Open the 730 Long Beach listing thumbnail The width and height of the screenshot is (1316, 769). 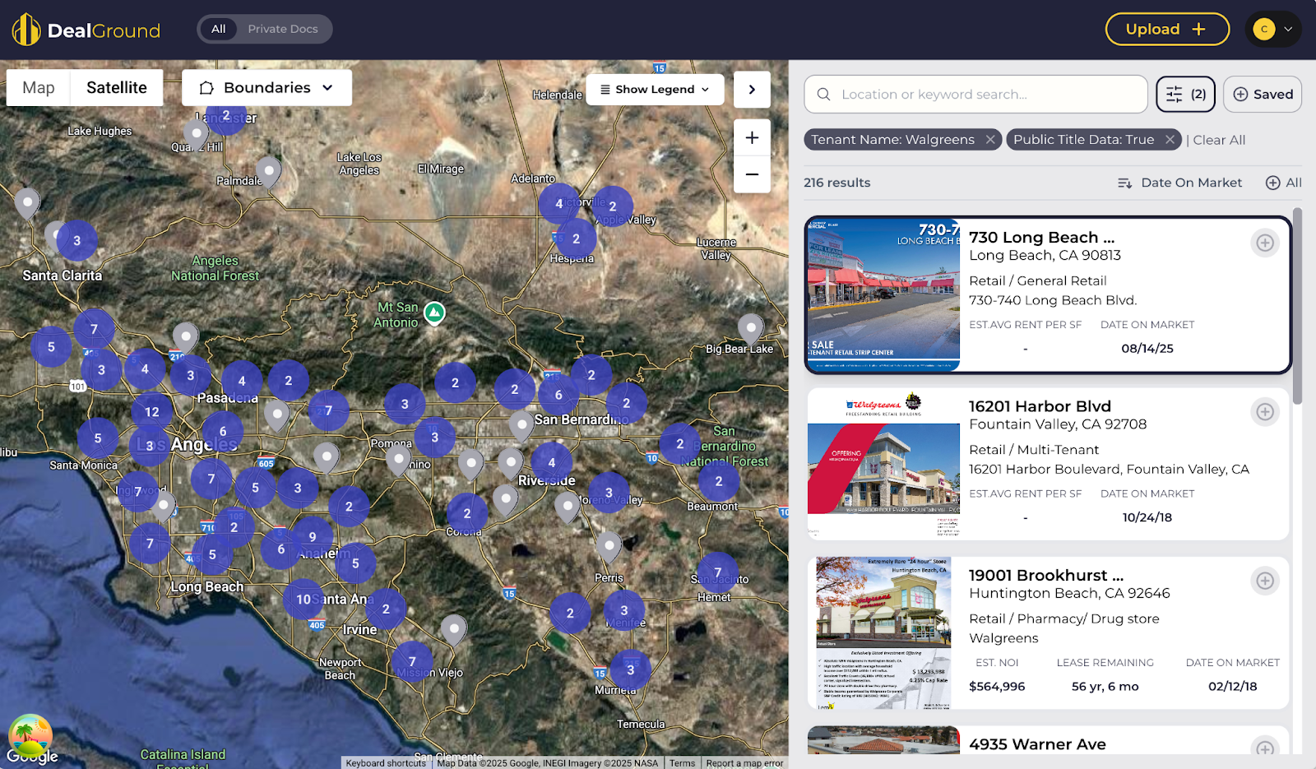tap(883, 294)
